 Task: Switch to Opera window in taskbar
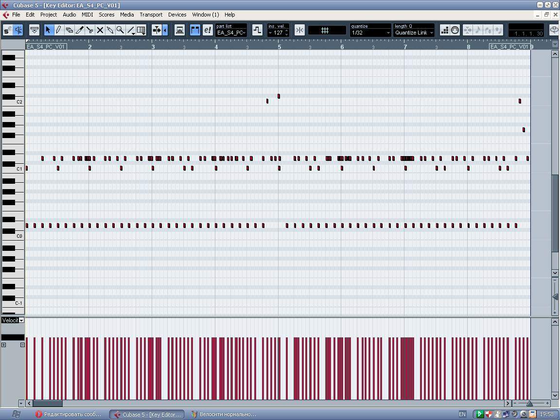coord(69,414)
